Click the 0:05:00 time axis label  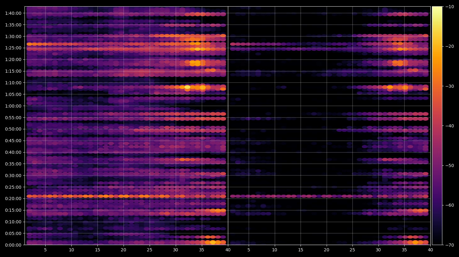(x=13, y=233)
